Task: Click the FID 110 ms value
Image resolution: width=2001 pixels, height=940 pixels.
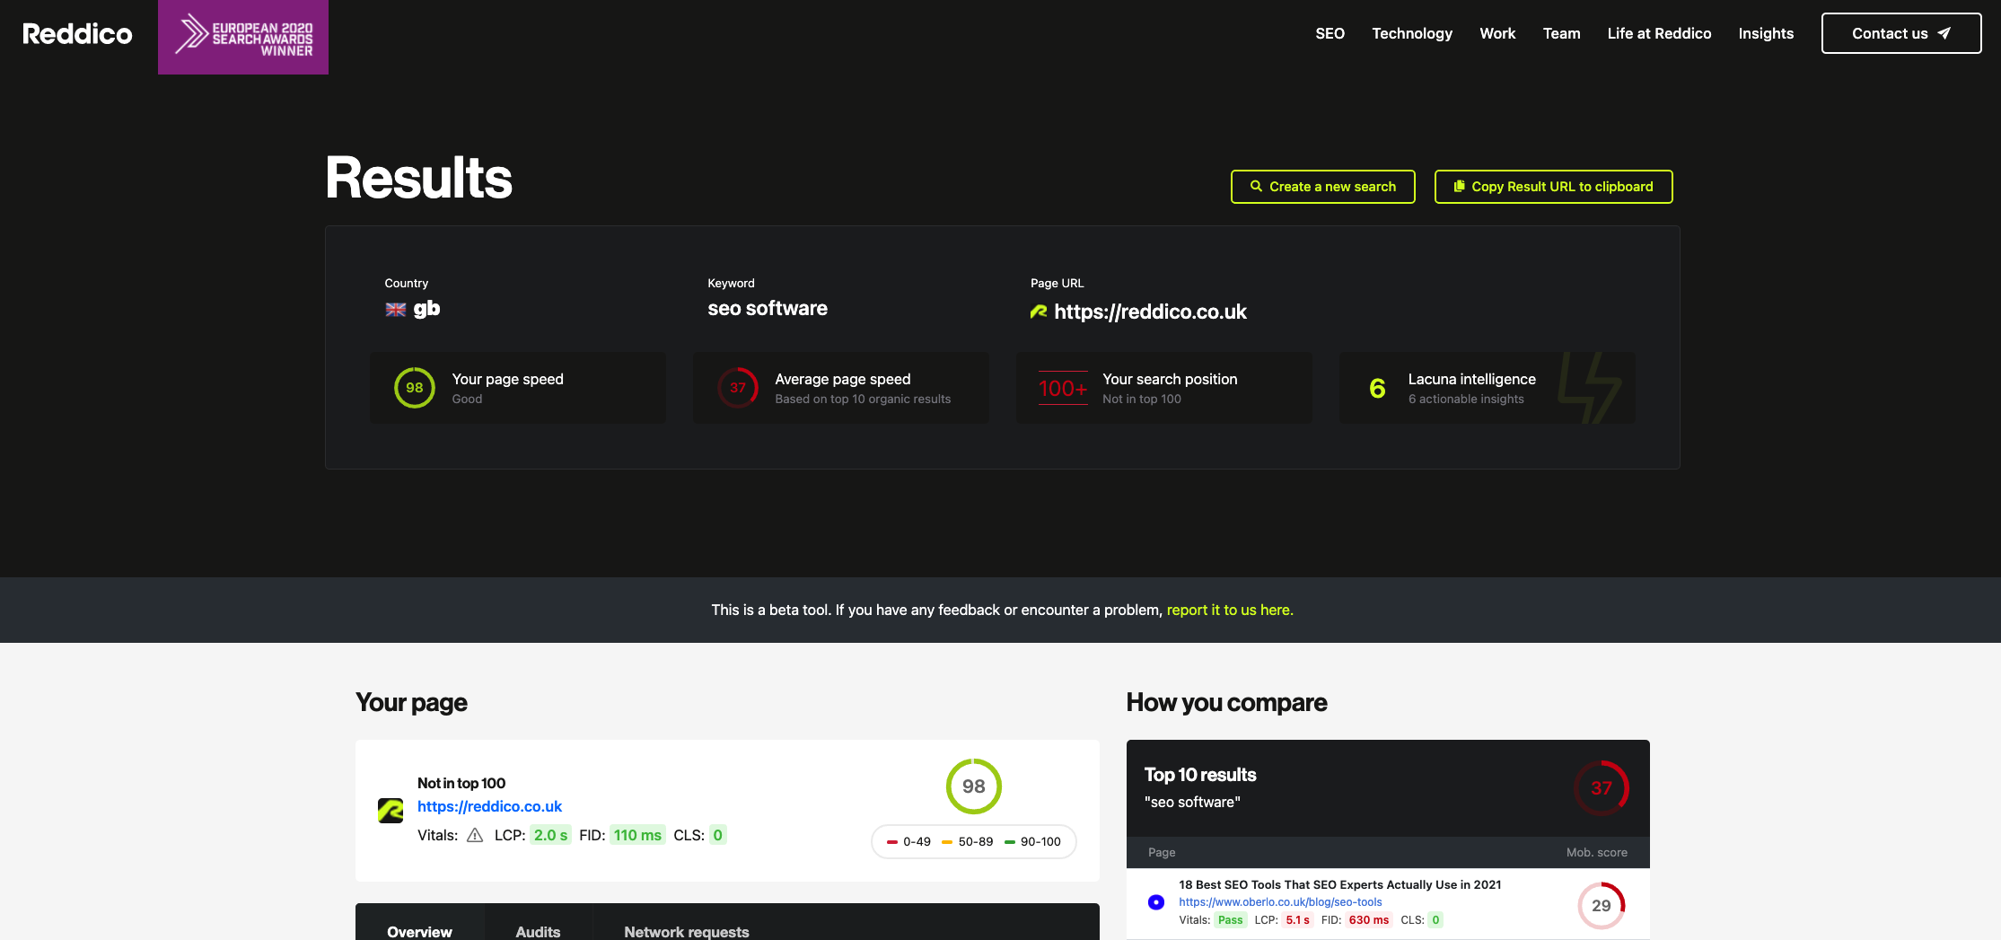Action: click(637, 835)
